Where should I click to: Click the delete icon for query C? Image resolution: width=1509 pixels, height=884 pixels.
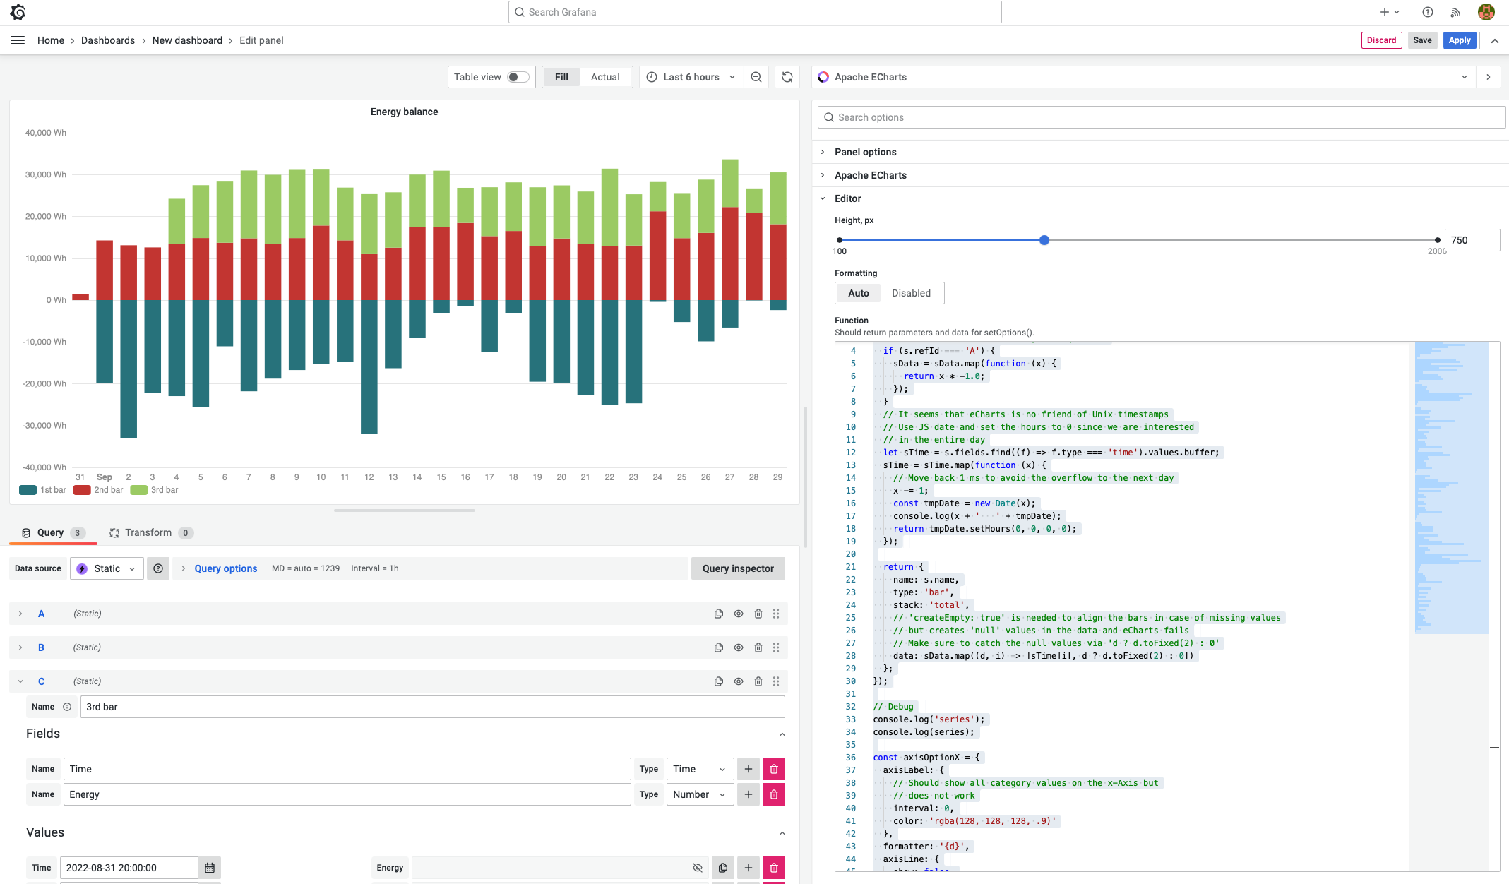pos(756,681)
